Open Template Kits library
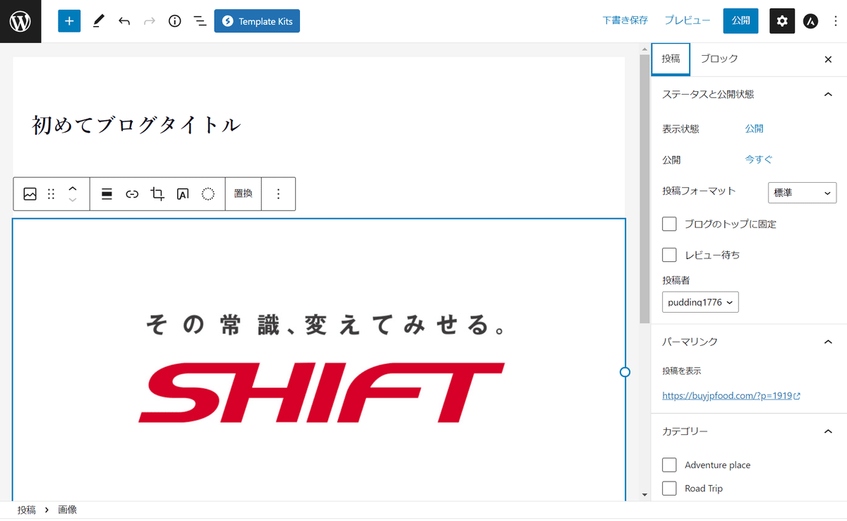This screenshot has width=847, height=521. pyautogui.click(x=257, y=21)
